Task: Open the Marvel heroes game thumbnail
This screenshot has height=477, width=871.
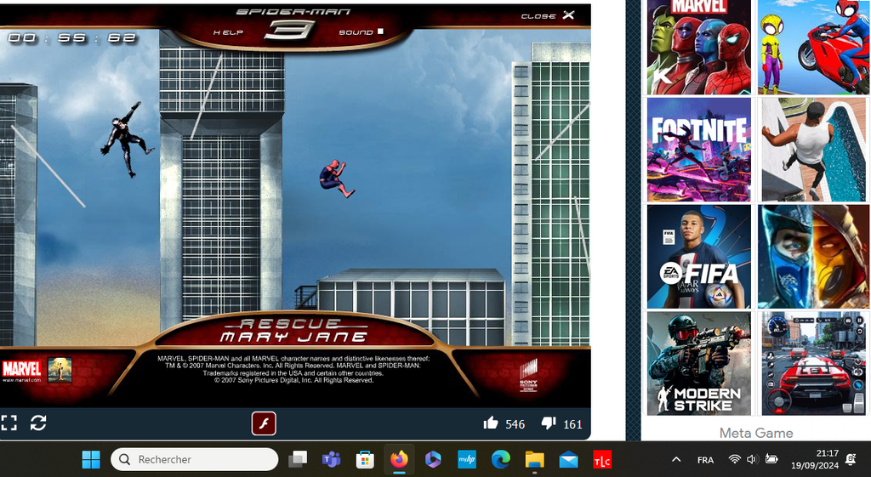Action: tap(699, 48)
